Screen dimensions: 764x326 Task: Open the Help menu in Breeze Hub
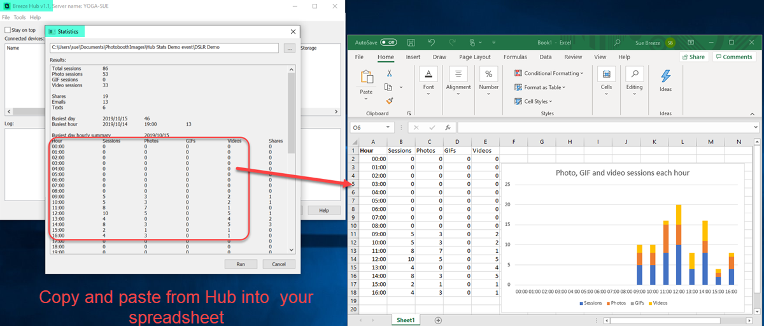[35, 17]
